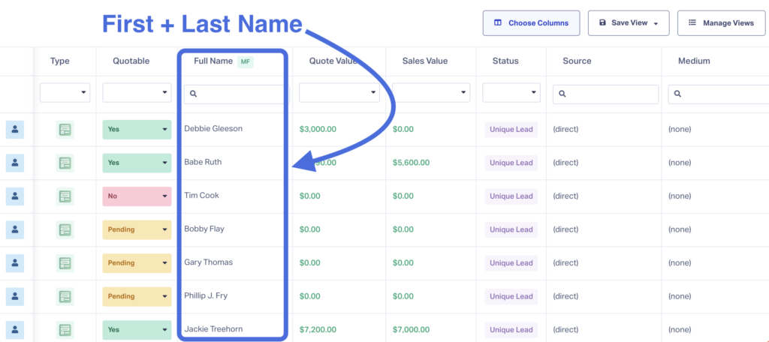Click the person icon in Tim Cook's row
Viewport: 769px width, 342px height.
tap(15, 196)
